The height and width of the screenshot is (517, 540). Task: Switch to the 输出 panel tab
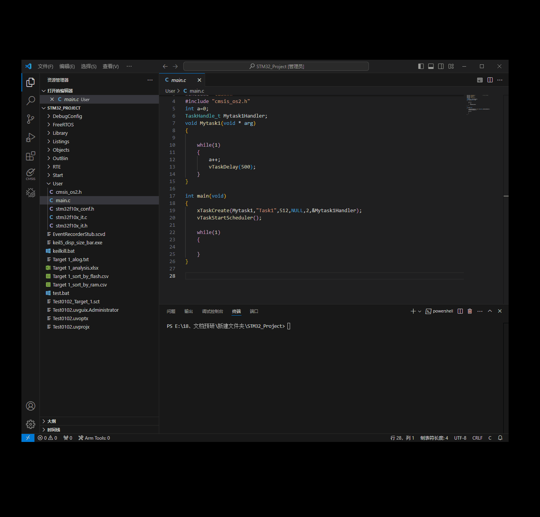click(x=188, y=311)
